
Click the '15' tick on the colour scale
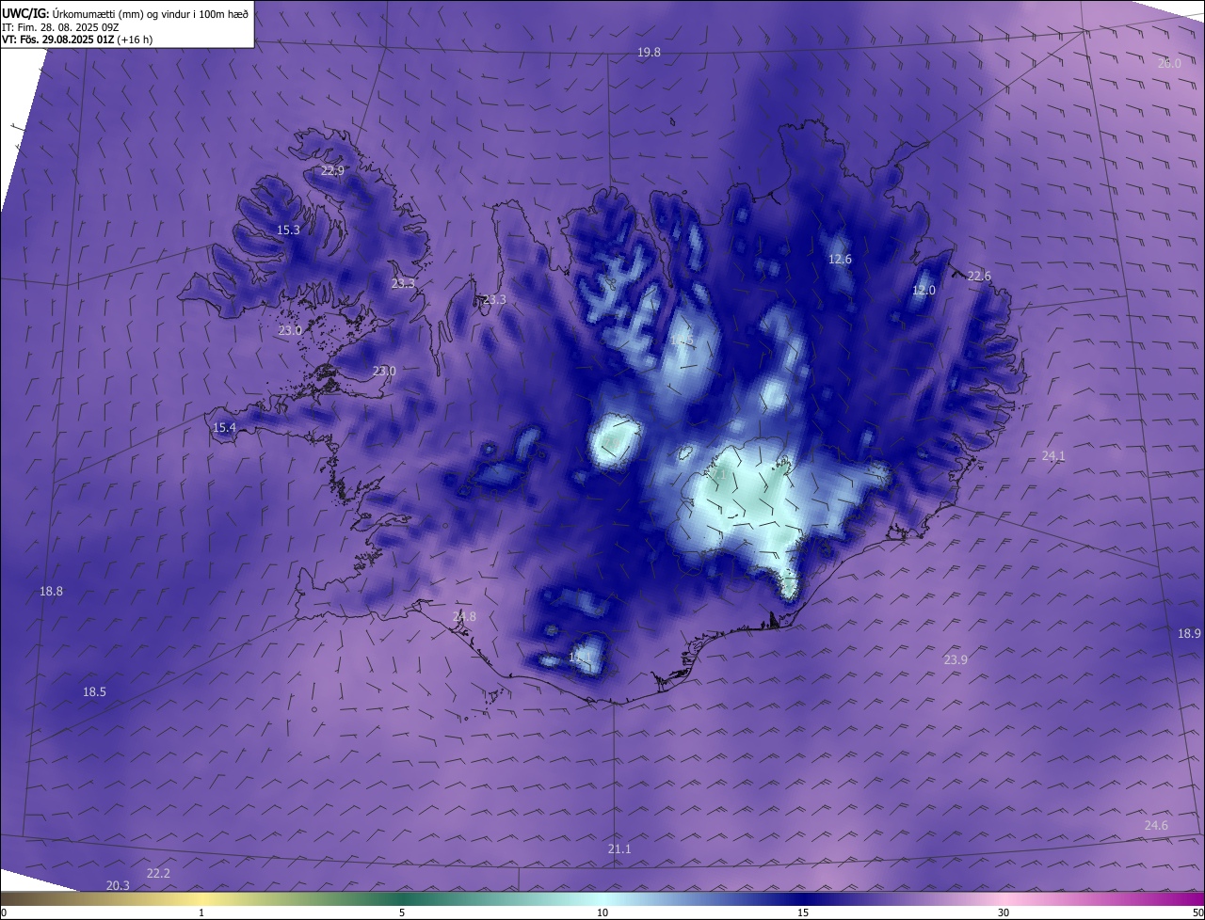(x=803, y=912)
